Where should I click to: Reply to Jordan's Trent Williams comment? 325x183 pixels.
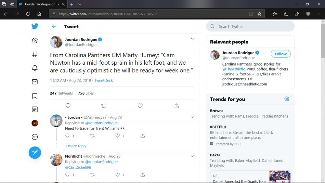point(67,136)
